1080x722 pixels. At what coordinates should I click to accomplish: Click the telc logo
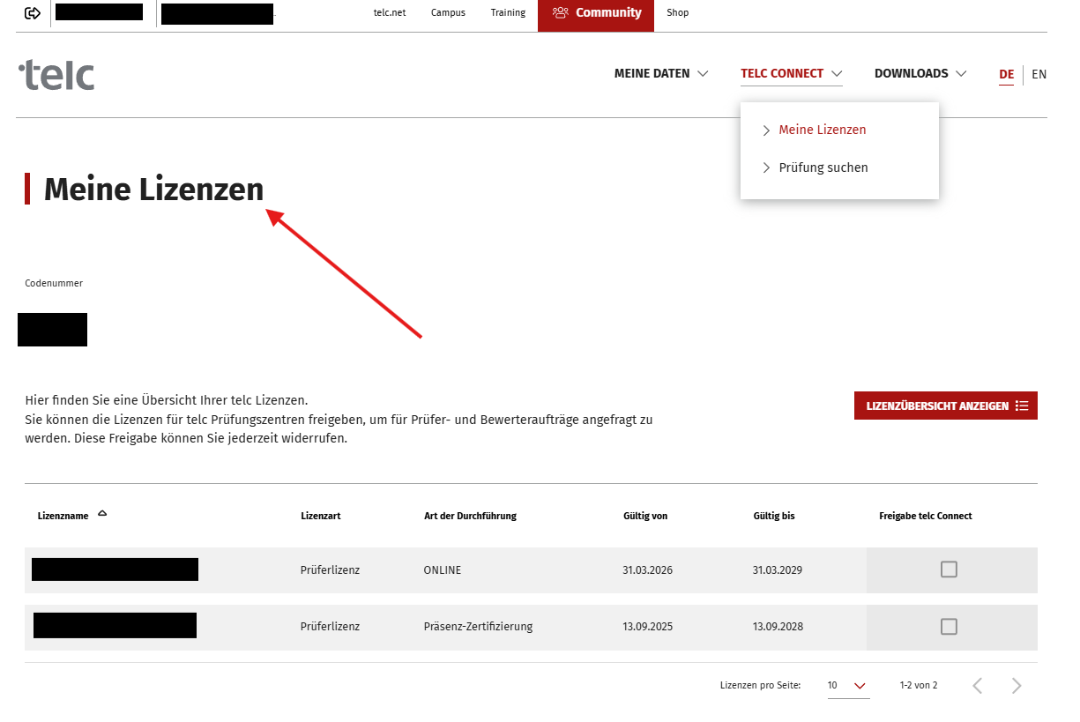click(56, 75)
